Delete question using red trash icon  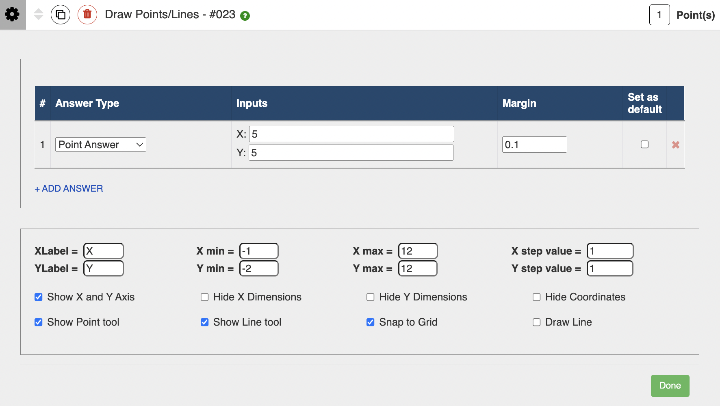click(87, 15)
